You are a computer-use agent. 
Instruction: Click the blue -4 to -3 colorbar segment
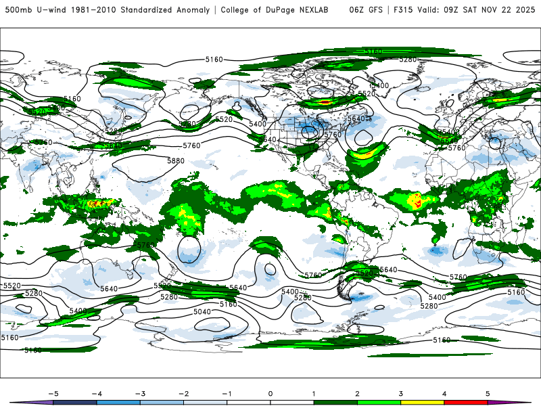coord(118,403)
